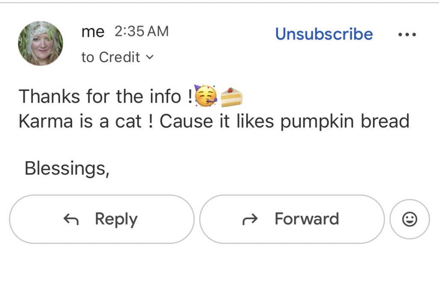
Task: Click the words 'pumpkin bread'
Action: [x=345, y=122]
